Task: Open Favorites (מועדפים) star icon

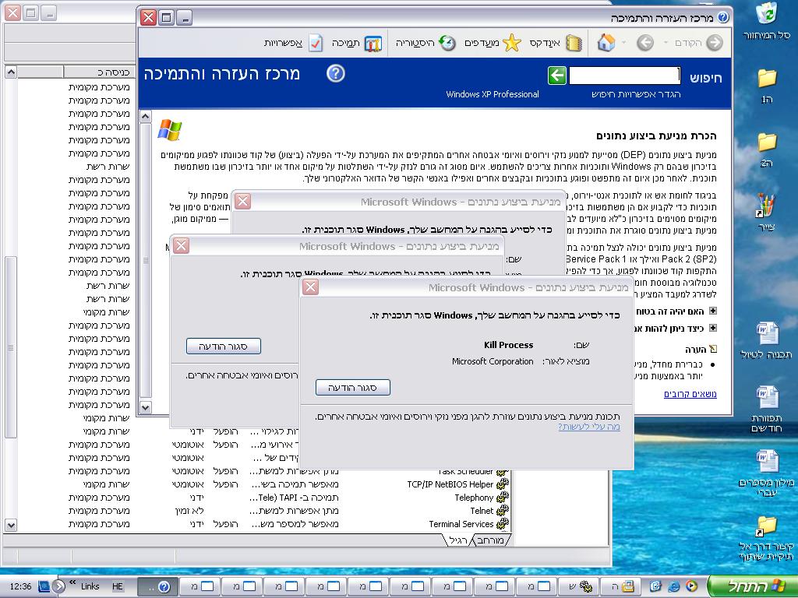Action: pyautogui.click(x=511, y=43)
